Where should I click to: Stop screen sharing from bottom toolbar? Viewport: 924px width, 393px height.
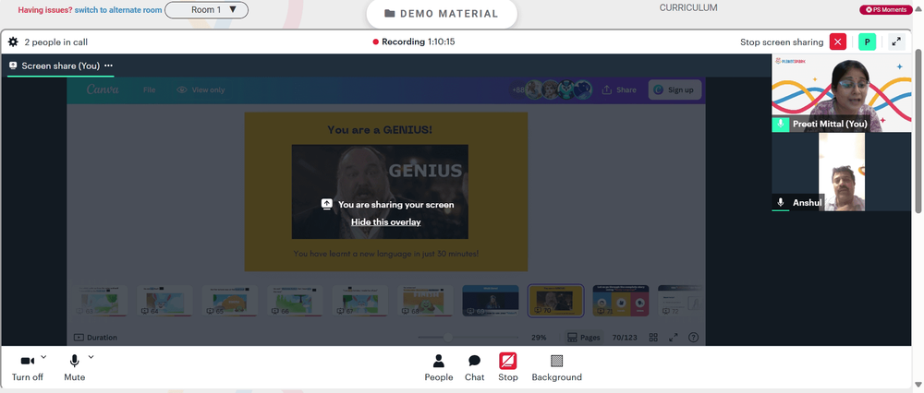pos(507,368)
